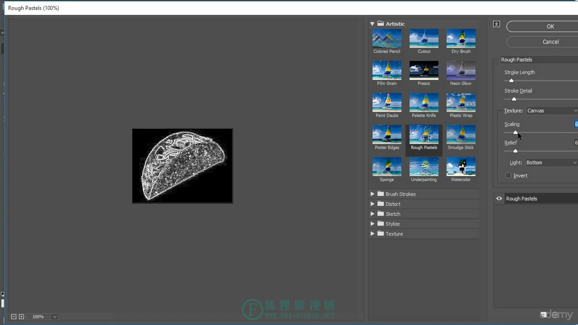Click the taco preview image
Screen dimensions: 578x325
coord(182,166)
